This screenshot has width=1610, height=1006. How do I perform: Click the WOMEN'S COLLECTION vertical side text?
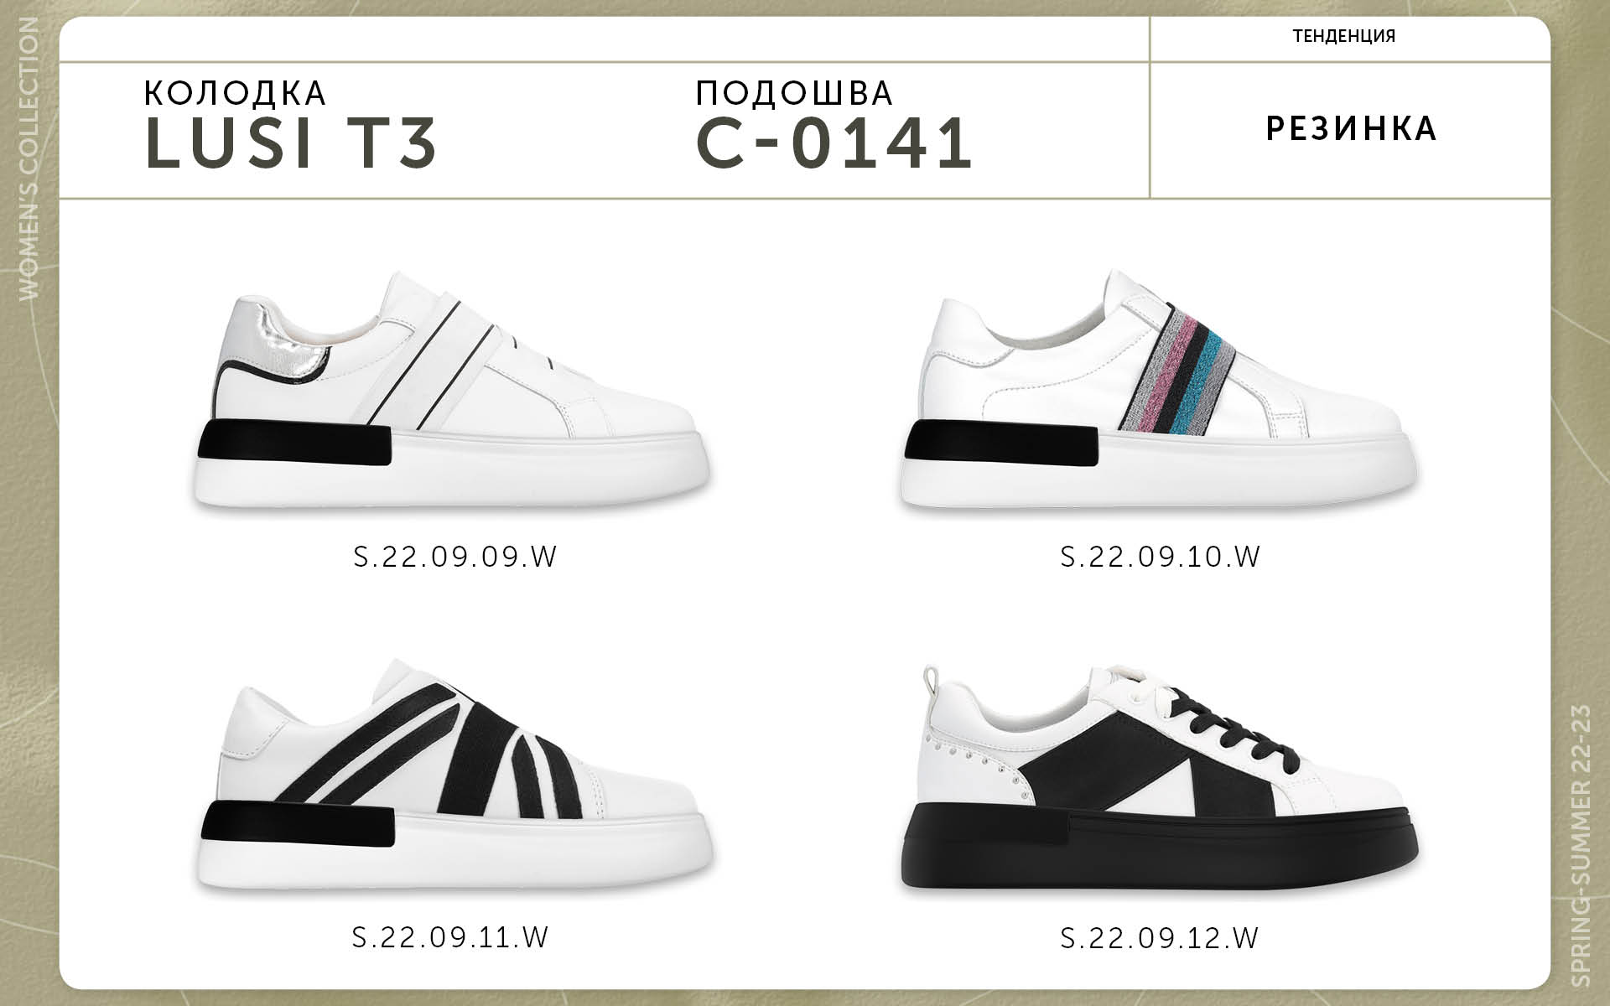click(x=28, y=158)
